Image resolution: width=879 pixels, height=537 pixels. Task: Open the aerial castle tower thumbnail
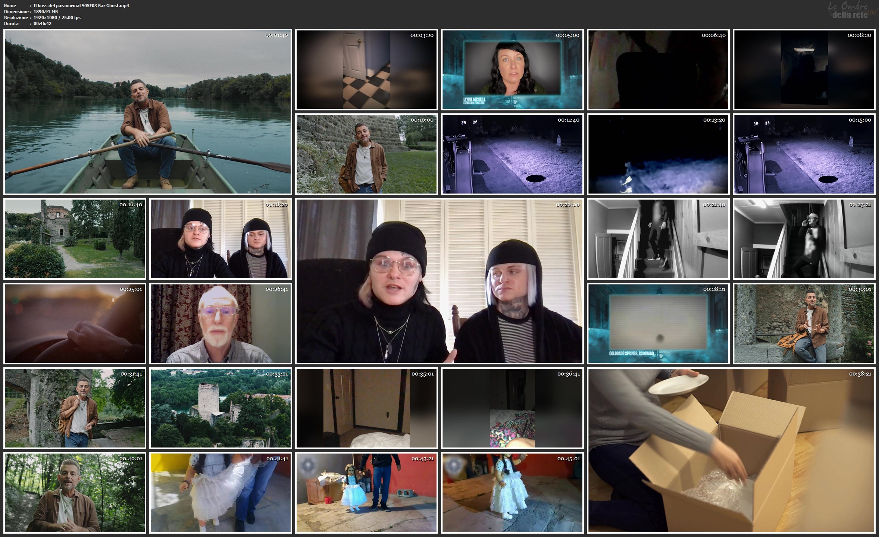(220, 408)
